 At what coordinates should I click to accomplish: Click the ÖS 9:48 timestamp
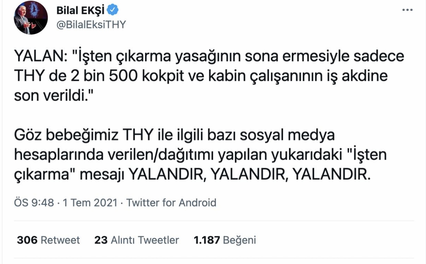coord(34,203)
